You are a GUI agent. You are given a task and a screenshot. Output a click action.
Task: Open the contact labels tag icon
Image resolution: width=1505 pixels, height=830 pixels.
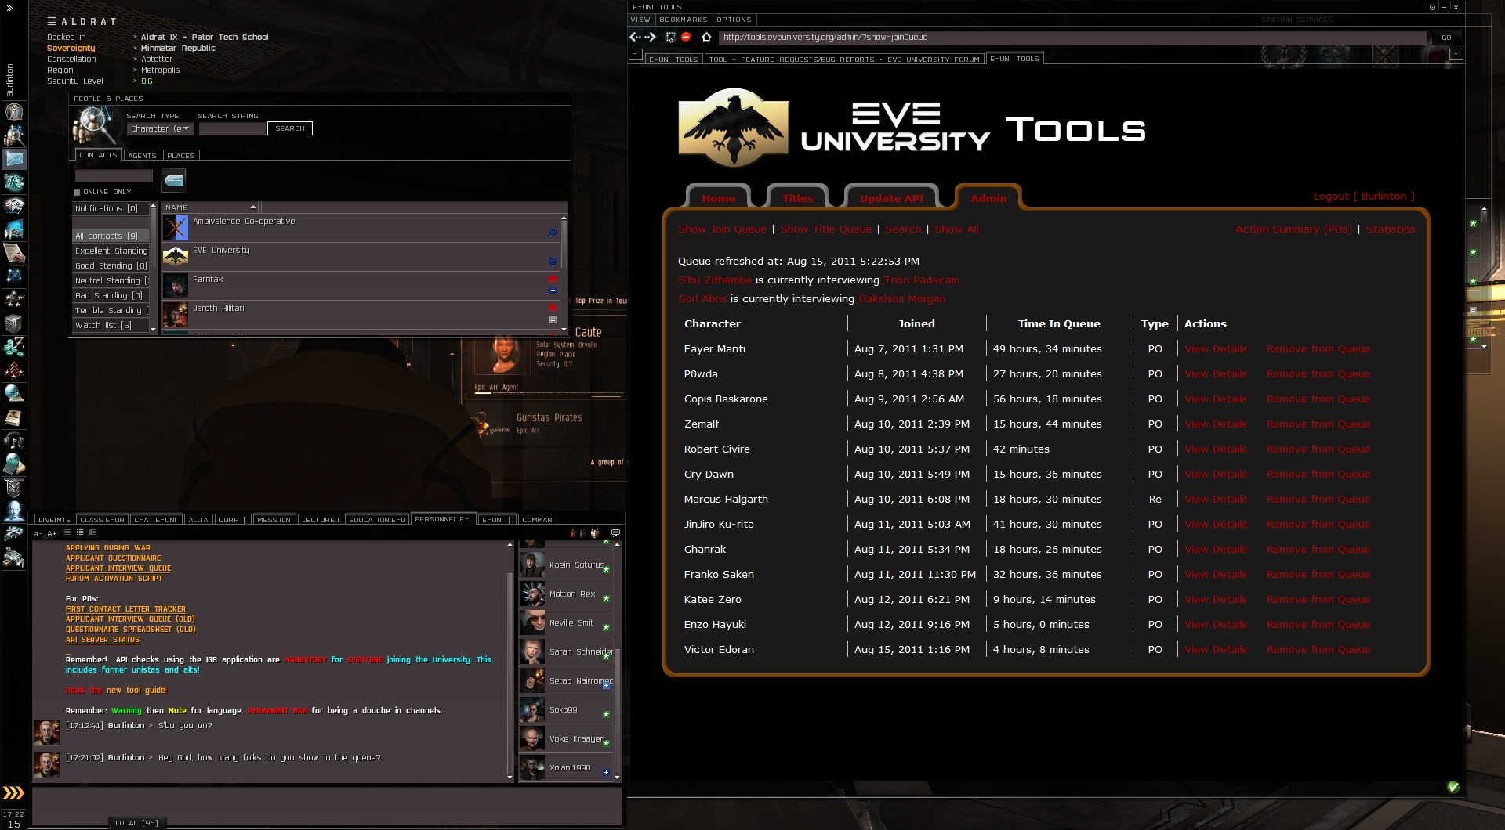tap(174, 180)
